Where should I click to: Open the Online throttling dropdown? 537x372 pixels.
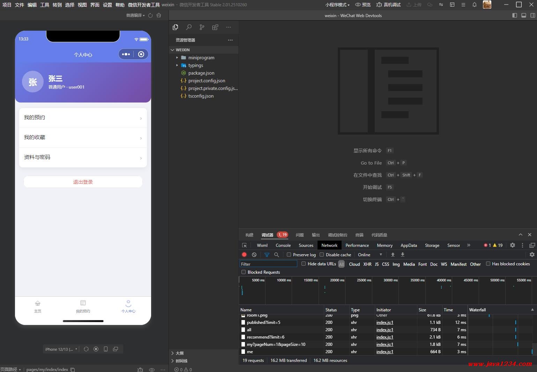pyautogui.click(x=370, y=255)
